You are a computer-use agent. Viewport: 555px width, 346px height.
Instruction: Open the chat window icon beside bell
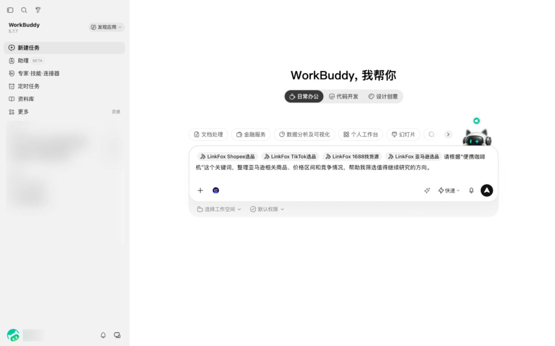(117, 335)
